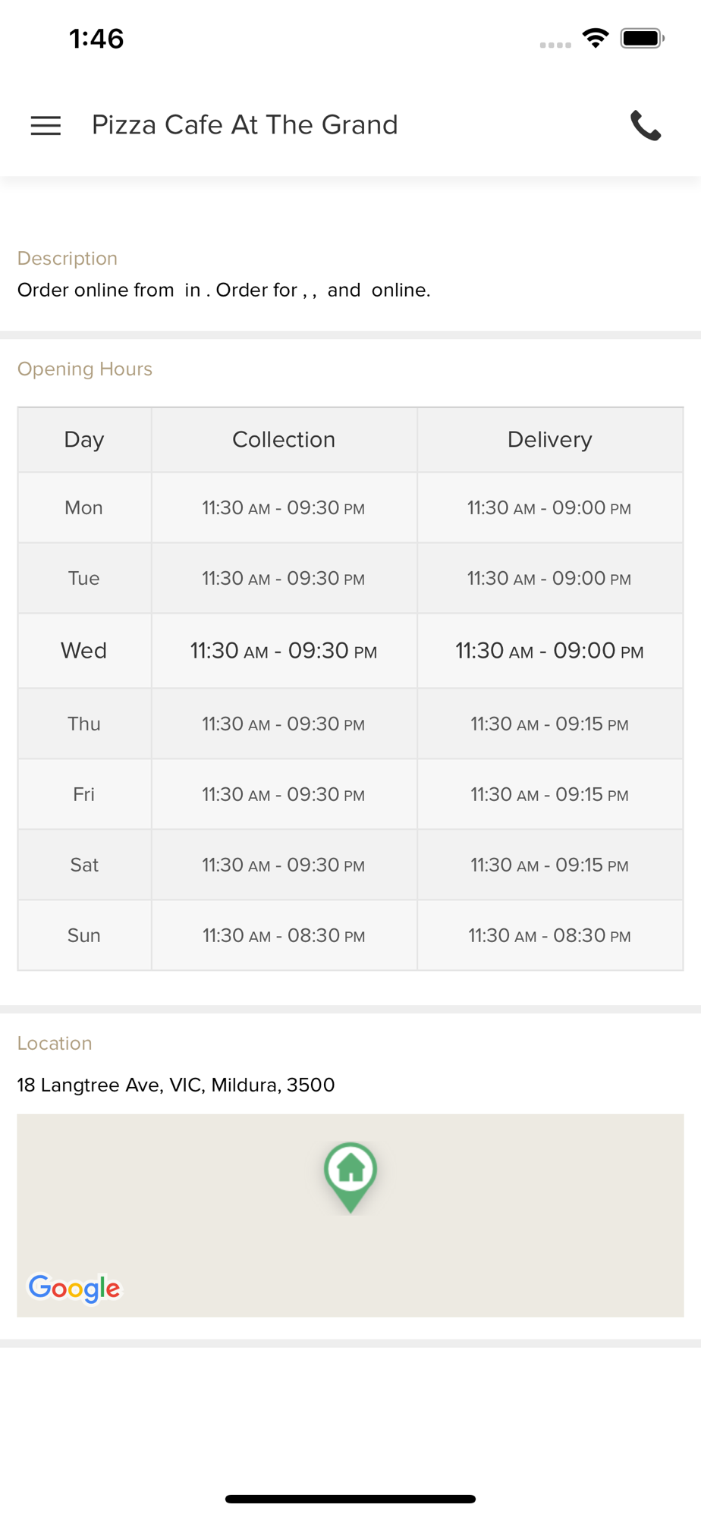Tap the highlighted Wed row label
The image size is (701, 1517).
coord(84,651)
